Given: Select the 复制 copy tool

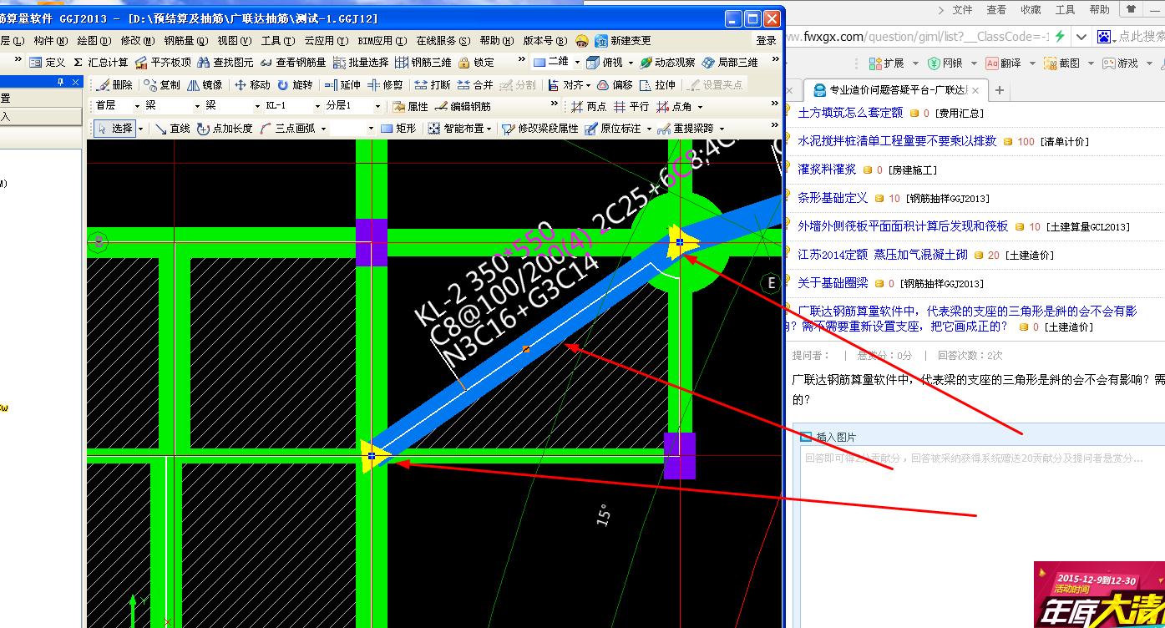Looking at the screenshot, I should pos(162,85).
